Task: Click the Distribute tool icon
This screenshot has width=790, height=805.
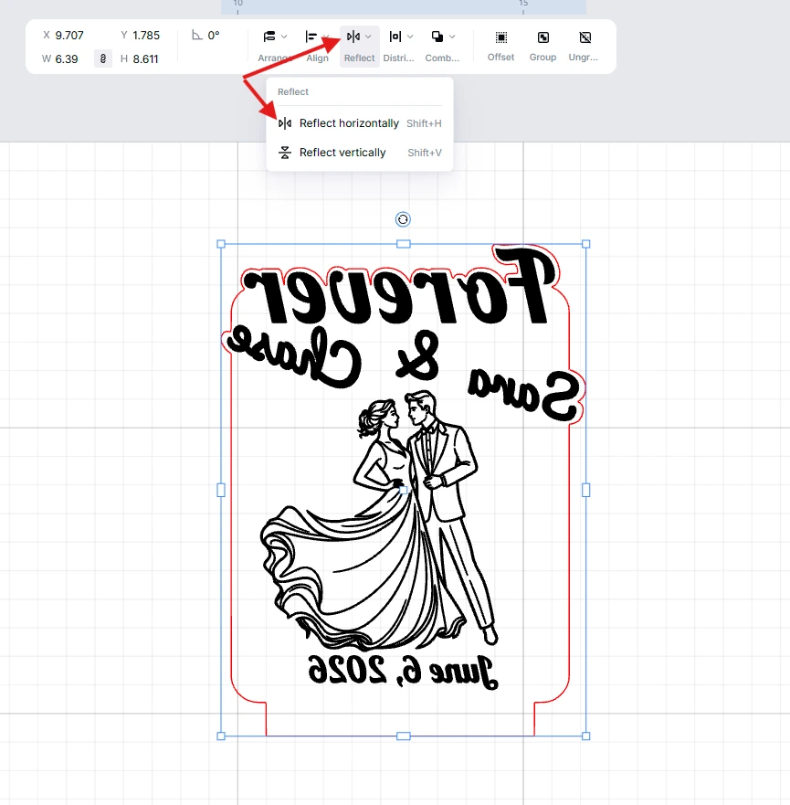Action: click(395, 37)
